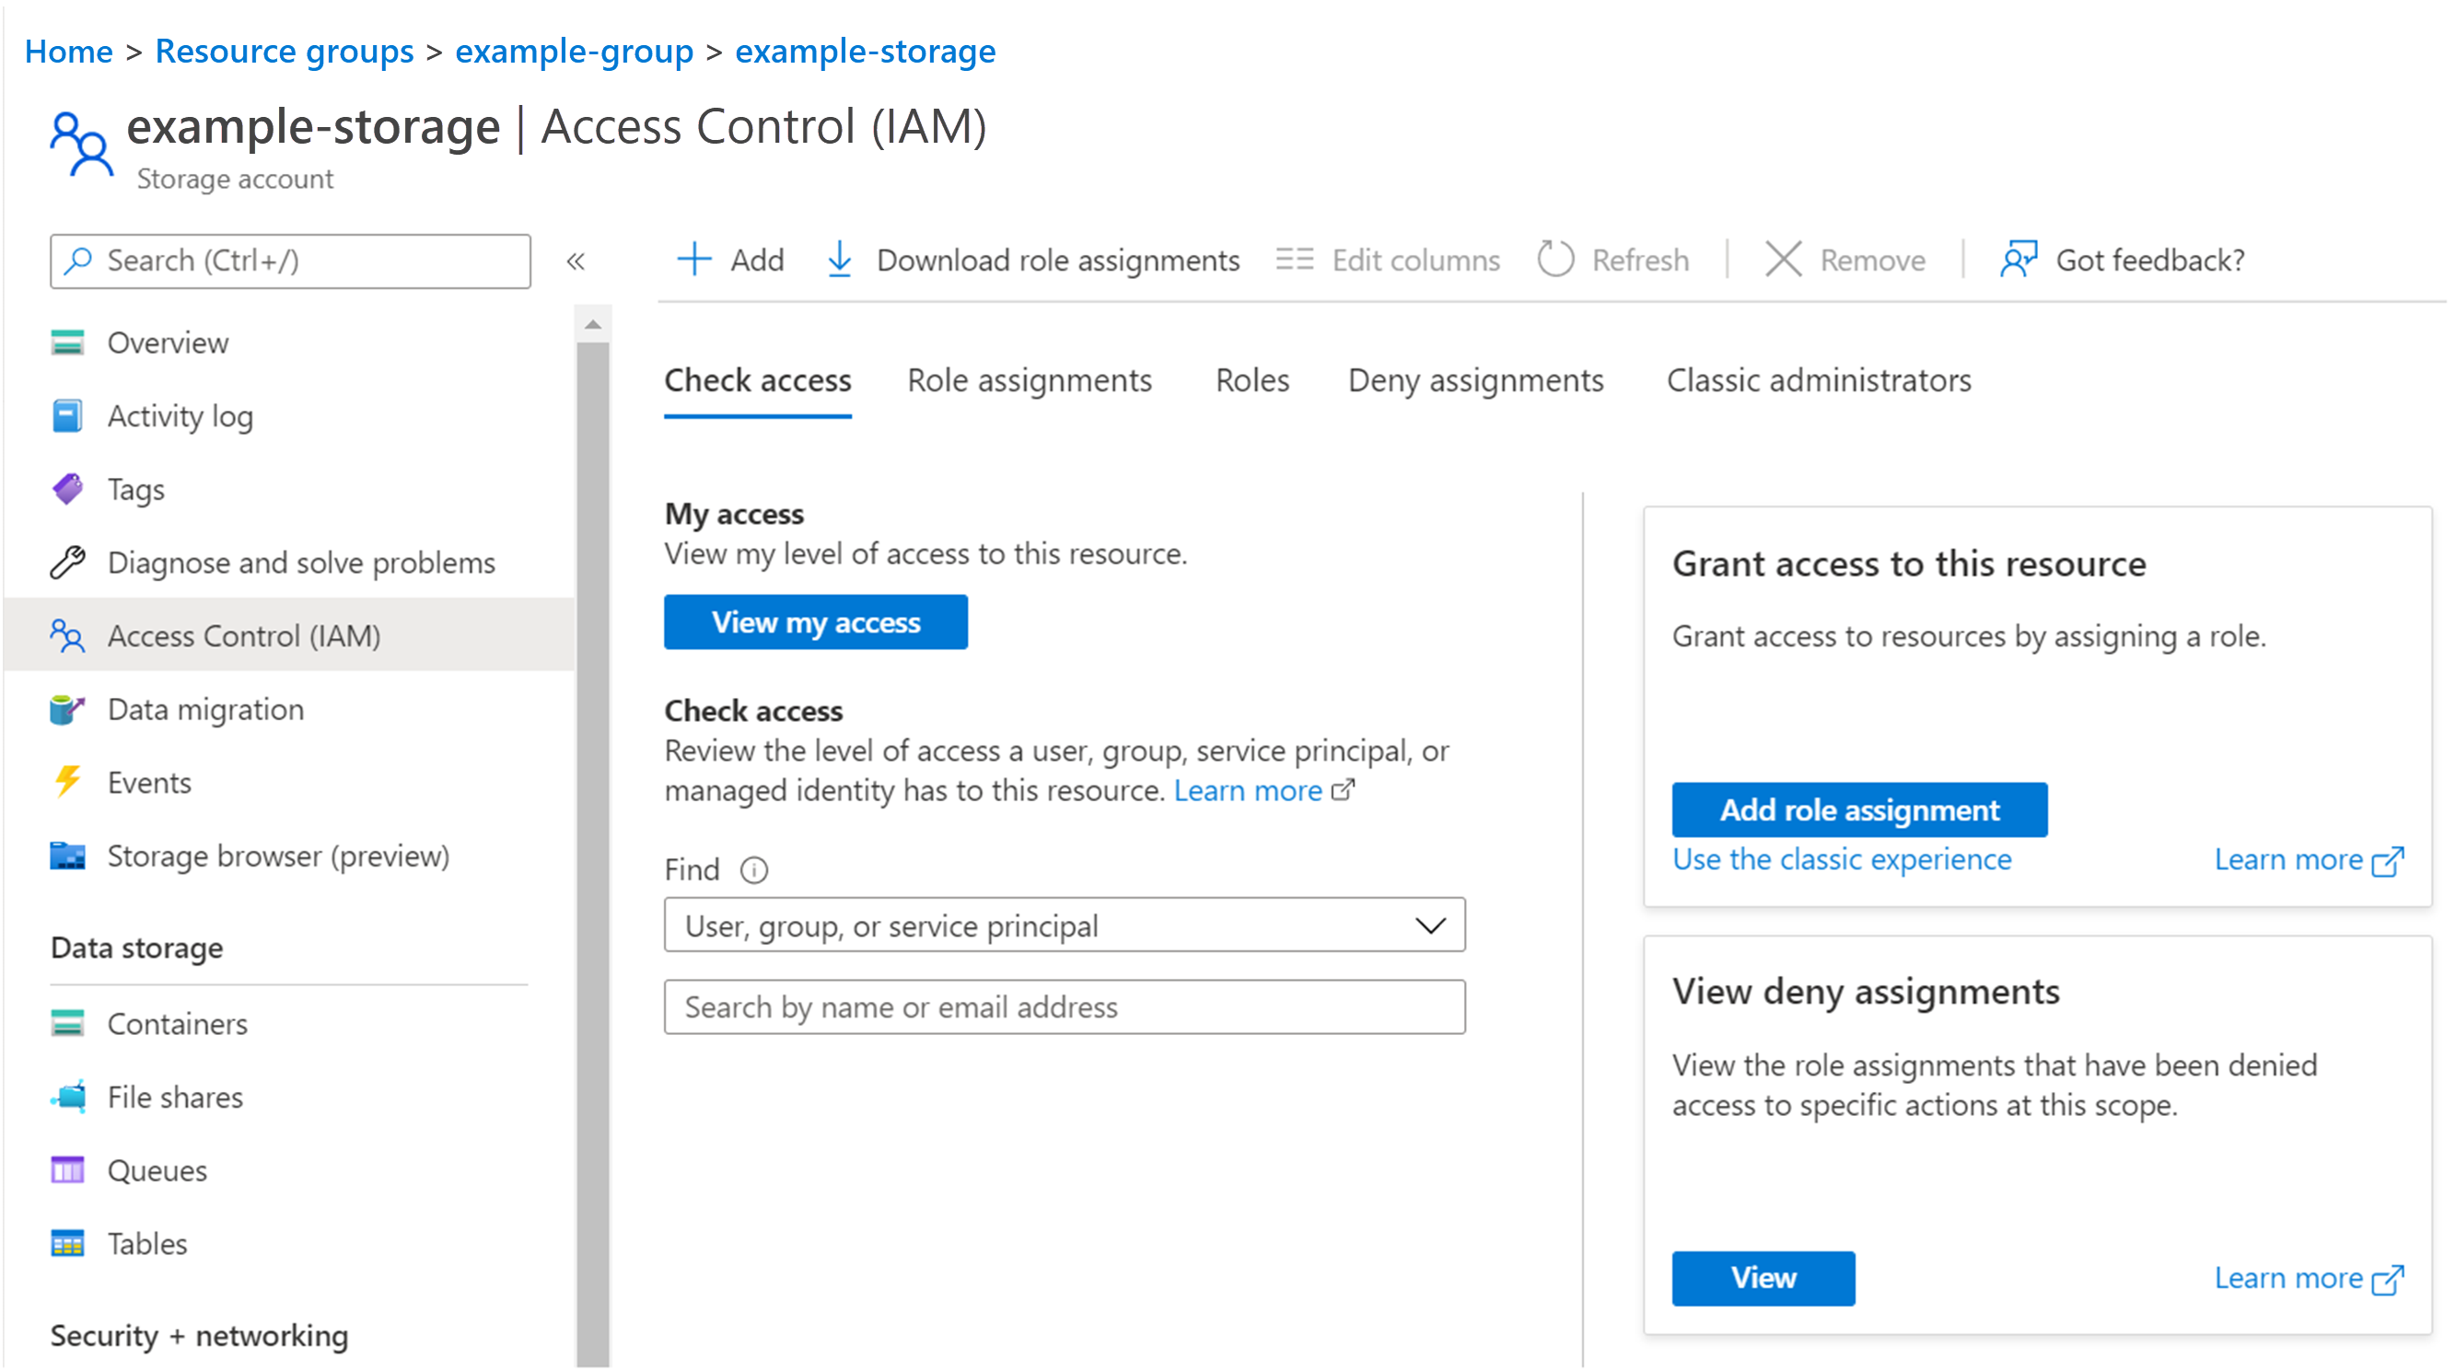2456x1372 pixels.
Task: Open Overview in sidebar
Action: (168, 343)
